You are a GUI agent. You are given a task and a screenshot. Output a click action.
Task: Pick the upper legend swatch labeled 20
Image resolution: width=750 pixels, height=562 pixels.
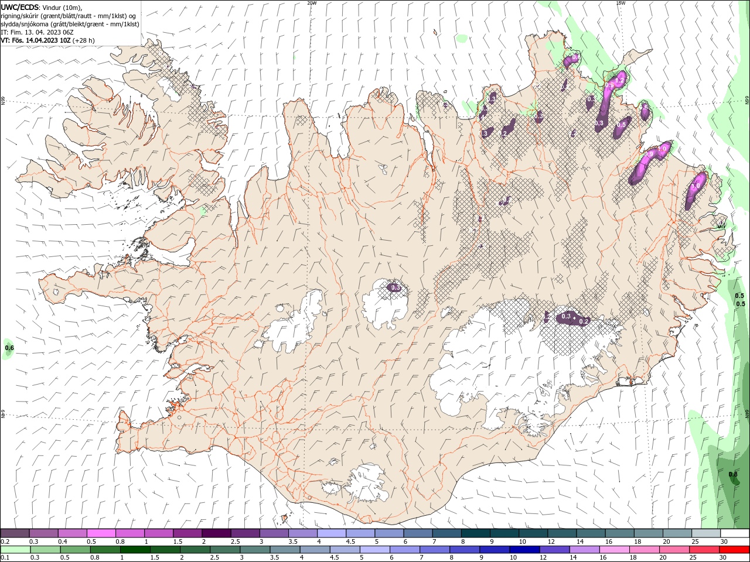677,533
